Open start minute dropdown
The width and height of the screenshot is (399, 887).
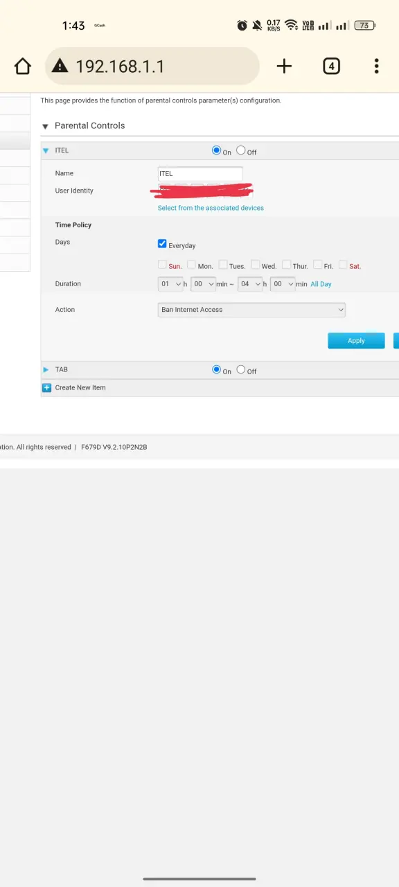pyautogui.click(x=203, y=284)
